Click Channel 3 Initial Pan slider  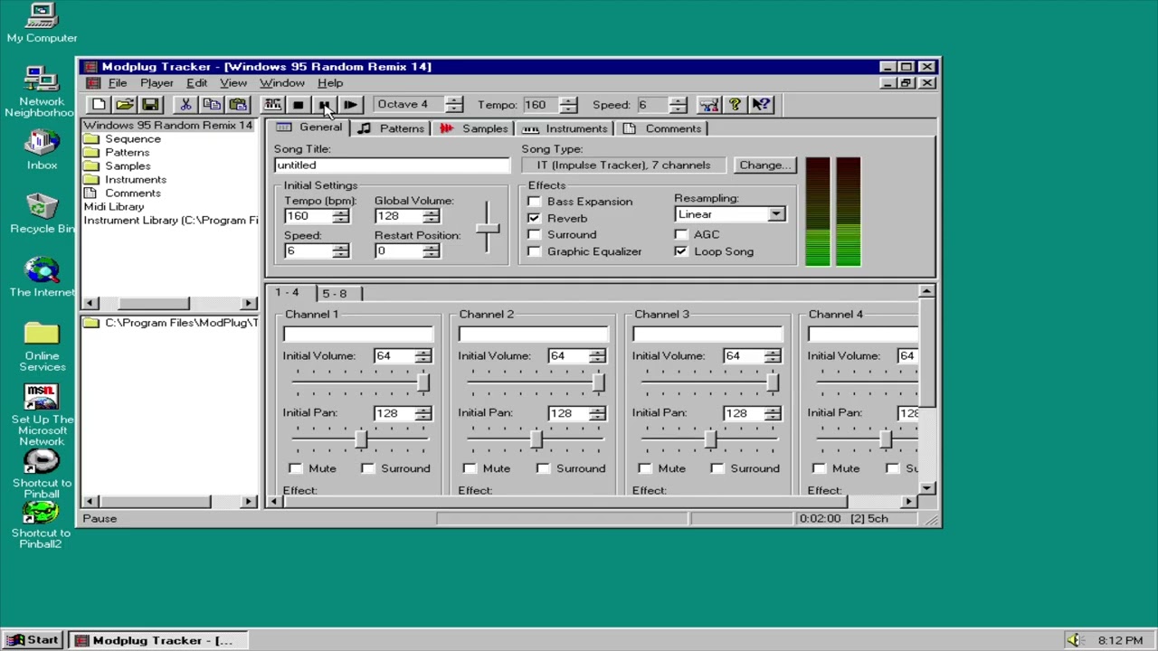coord(709,440)
